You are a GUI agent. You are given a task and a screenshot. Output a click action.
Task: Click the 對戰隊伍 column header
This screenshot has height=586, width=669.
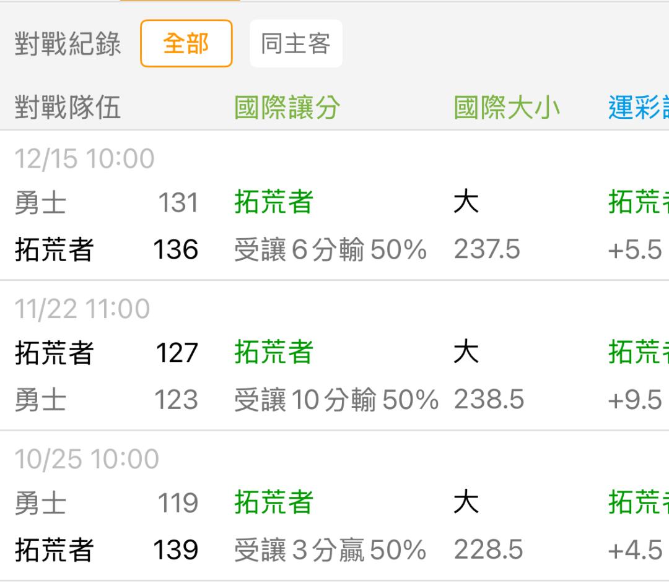click(68, 108)
